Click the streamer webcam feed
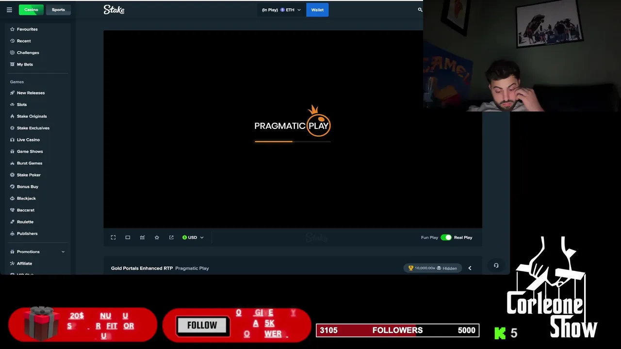This screenshot has height=349, width=621. pos(522,56)
